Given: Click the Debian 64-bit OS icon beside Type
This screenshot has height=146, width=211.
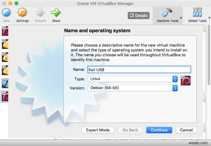Looking at the screenshot, I should pos(186,81).
